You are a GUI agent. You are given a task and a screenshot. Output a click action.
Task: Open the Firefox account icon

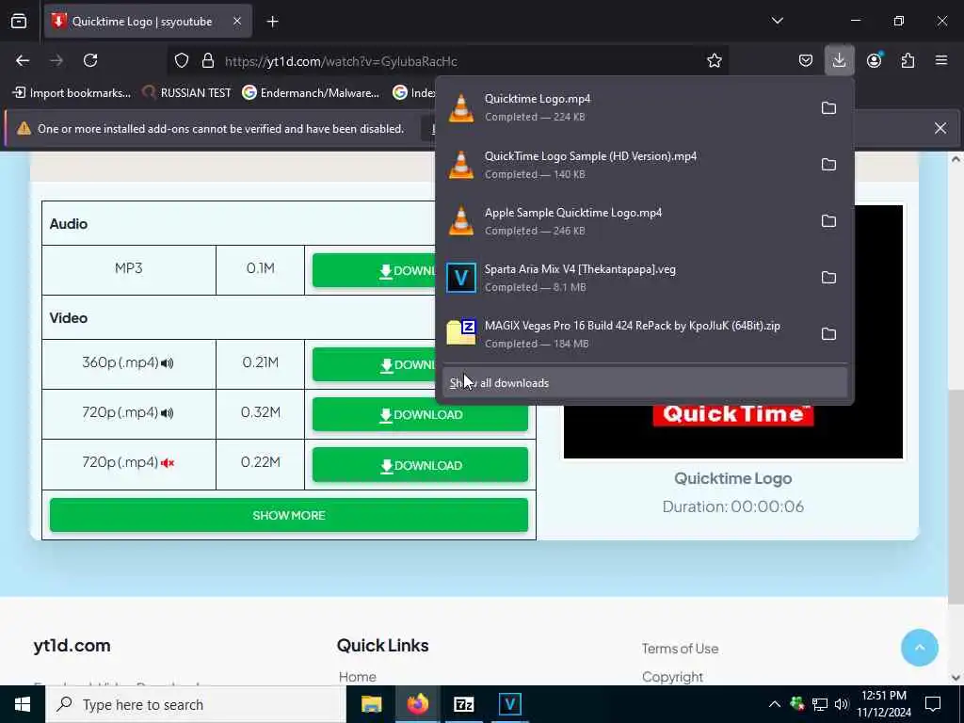pos(874,61)
